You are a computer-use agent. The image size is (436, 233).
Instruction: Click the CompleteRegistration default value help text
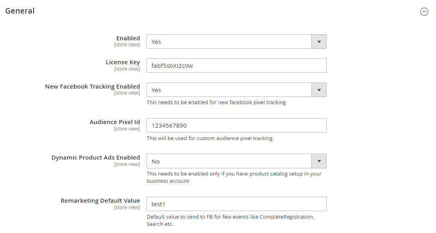click(x=230, y=220)
